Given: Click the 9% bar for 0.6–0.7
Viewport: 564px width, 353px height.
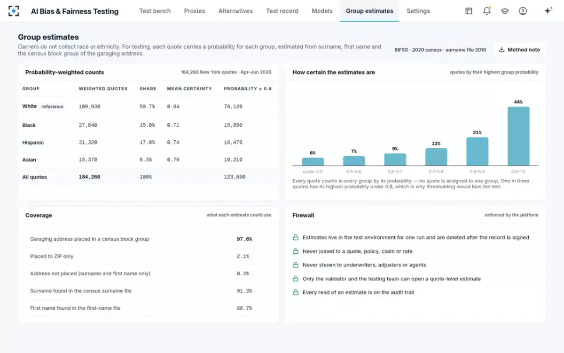Looking at the screenshot, I should (395, 159).
